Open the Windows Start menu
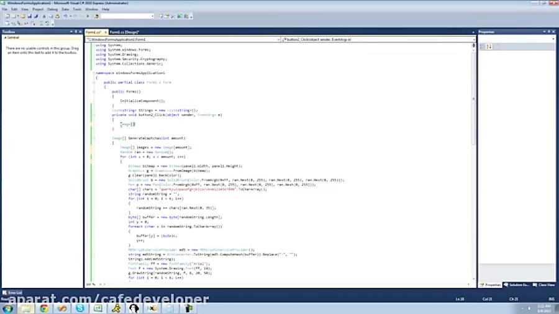This screenshot has width=559, height=314. coord(8,308)
